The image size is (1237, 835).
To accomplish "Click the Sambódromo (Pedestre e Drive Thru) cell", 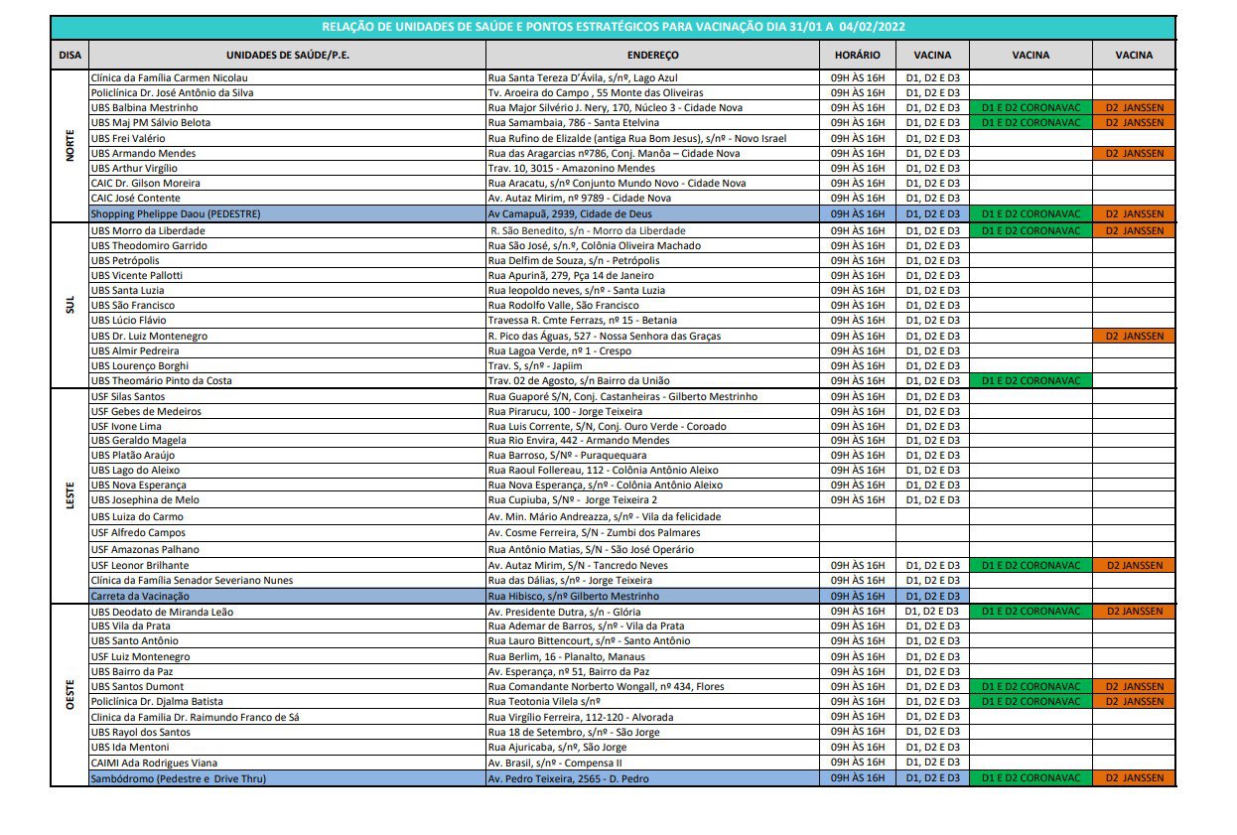I will click(286, 778).
